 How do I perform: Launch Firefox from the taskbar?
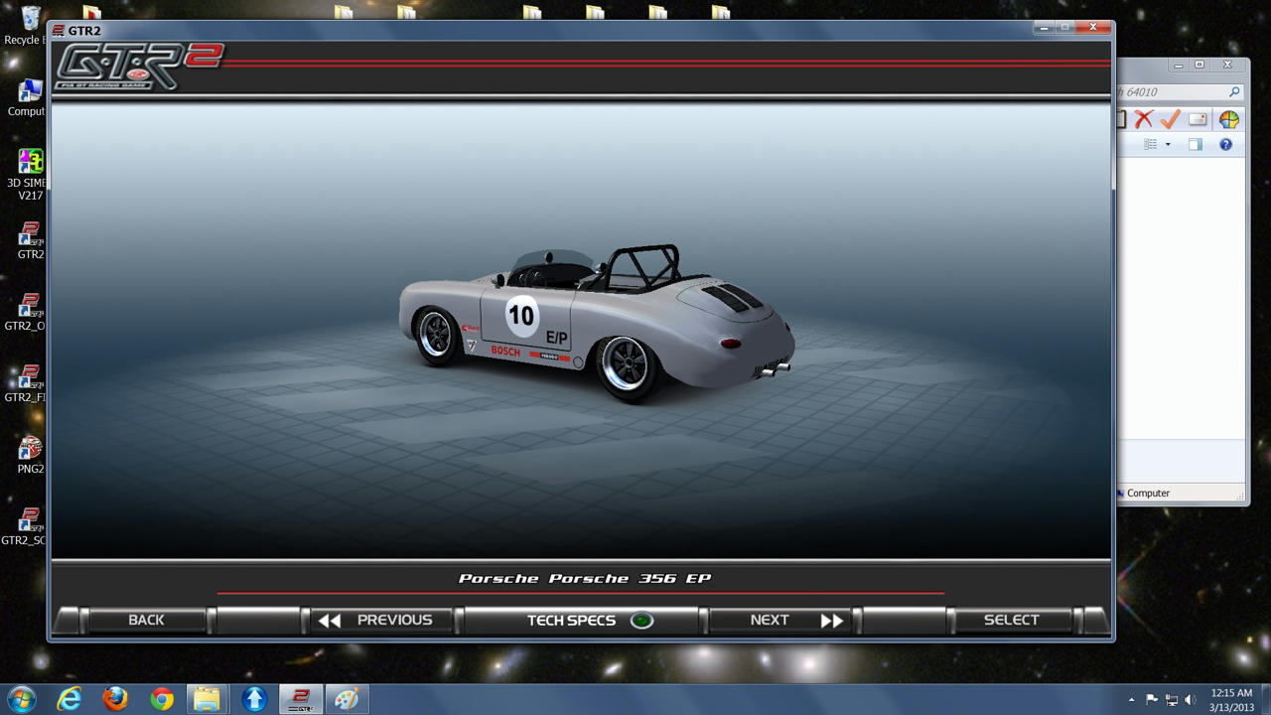tap(115, 699)
